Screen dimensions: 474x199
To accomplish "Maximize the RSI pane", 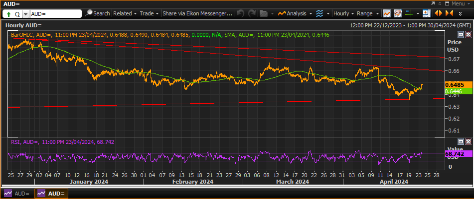I will click(462, 141).
